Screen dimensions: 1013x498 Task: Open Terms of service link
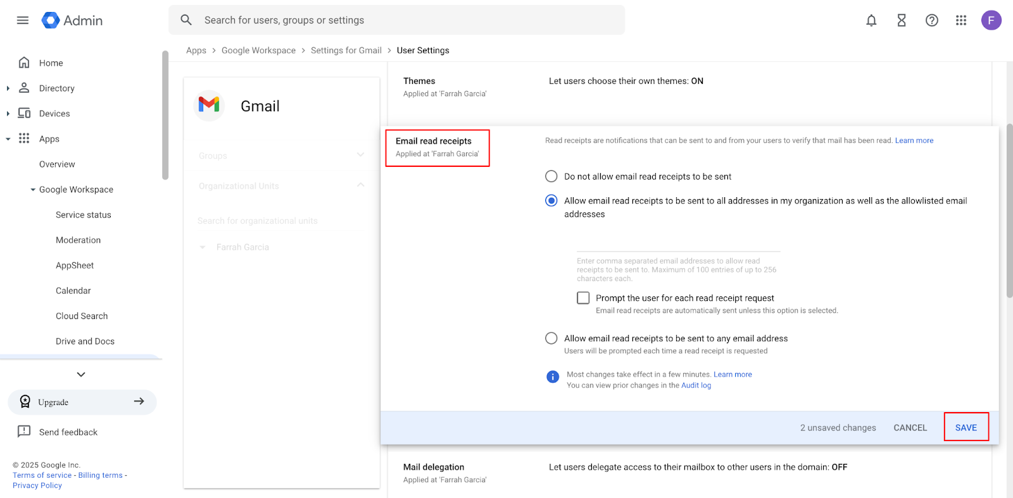pos(42,475)
